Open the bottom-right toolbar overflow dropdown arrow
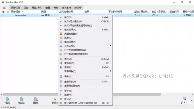Viewport: 194px width, 109px height. (x=192, y=101)
